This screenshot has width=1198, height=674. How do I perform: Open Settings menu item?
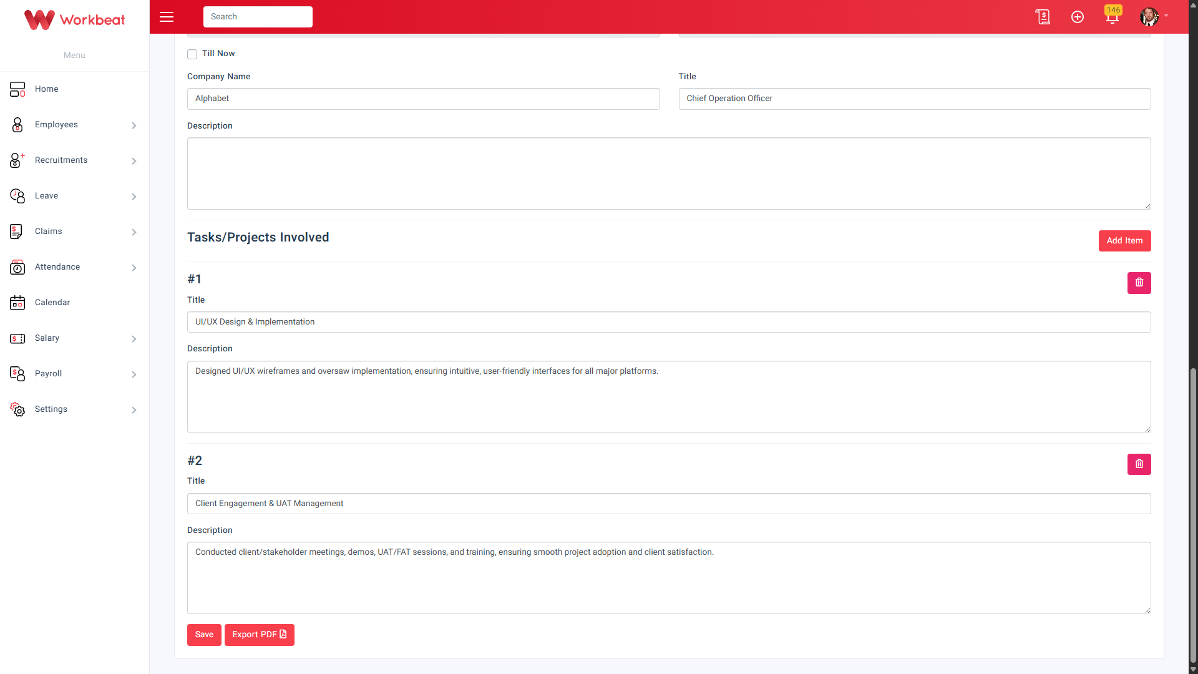[x=74, y=409]
